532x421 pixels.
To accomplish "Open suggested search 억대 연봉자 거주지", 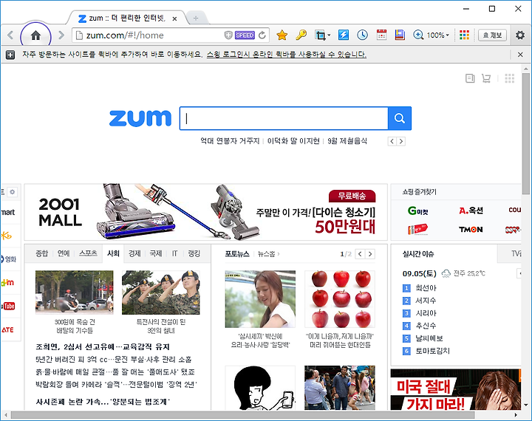I will point(230,141).
